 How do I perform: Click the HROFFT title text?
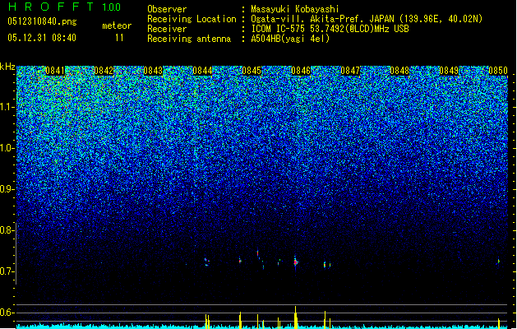tap(51, 7)
